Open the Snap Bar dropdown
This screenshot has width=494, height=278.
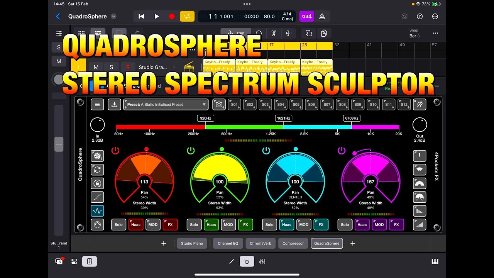pyautogui.click(x=414, y=34)
